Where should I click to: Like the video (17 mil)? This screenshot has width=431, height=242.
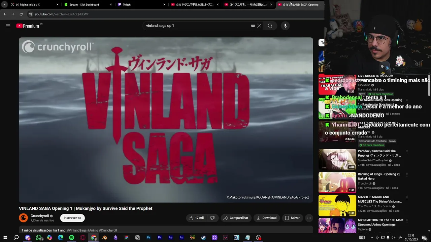point(196,218)
